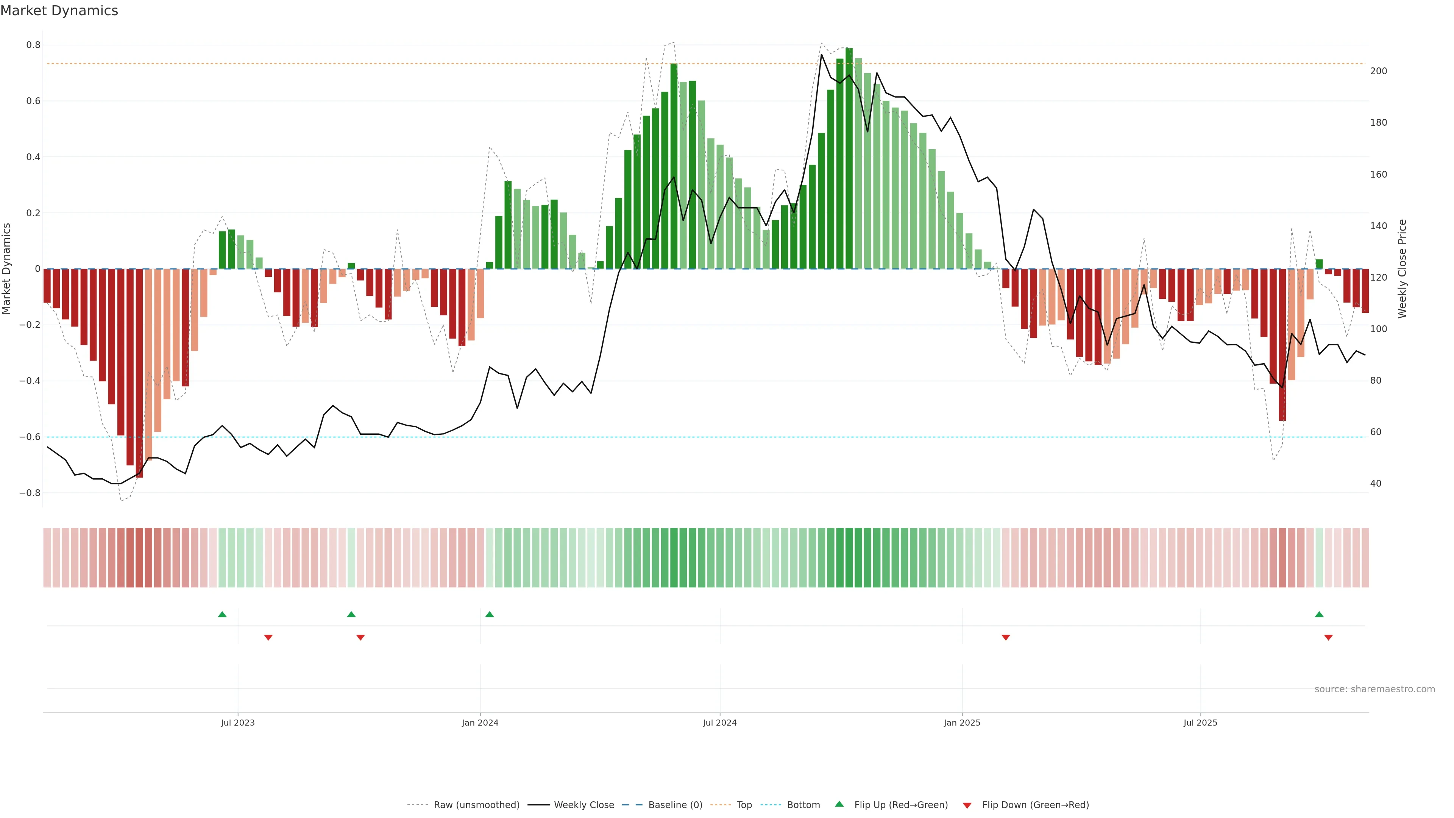Click the leftmost red flip-down triangle marker
The width and height of the screenshot is (1454, 818).
click(x=269, y=637)
